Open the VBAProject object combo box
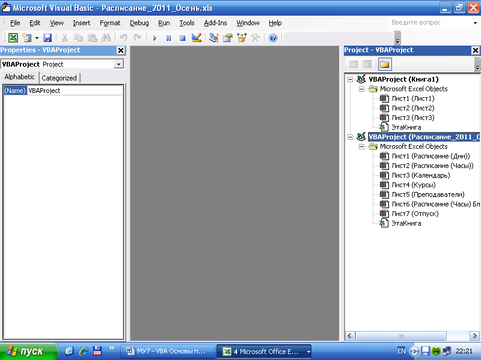The height and width of the screenshot is (360, 481). click(x=63, y=64)
